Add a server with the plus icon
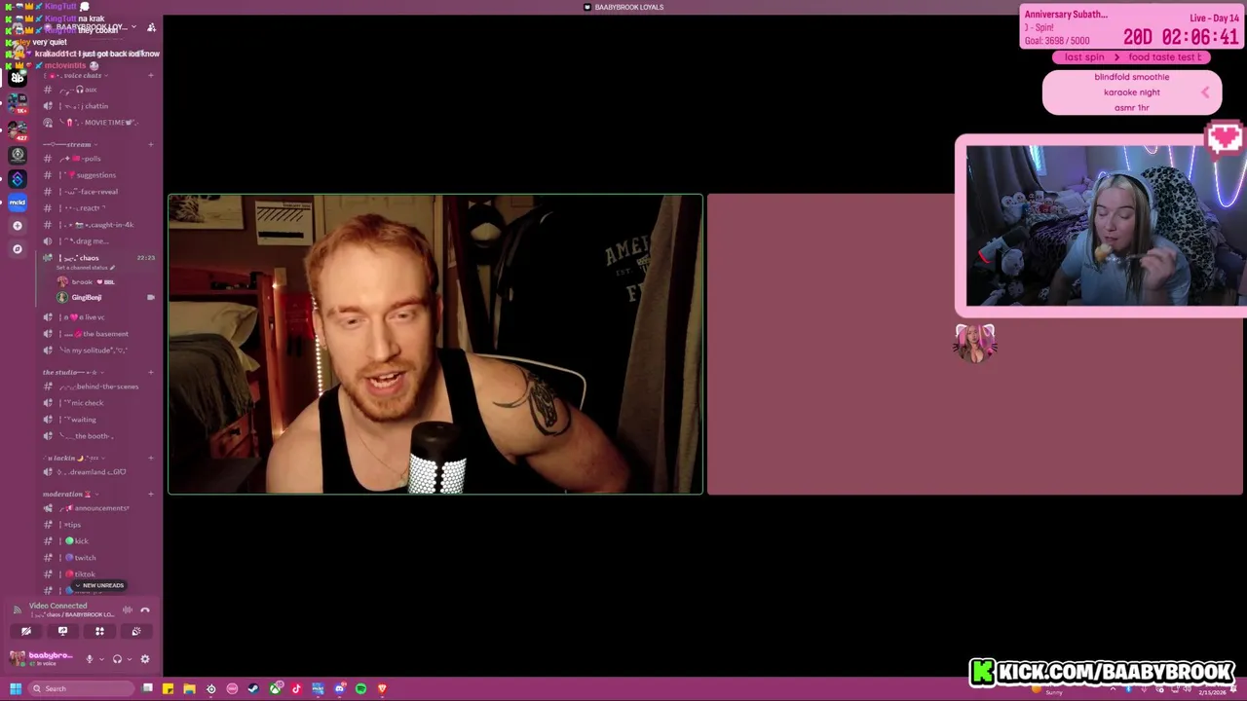 18,226
